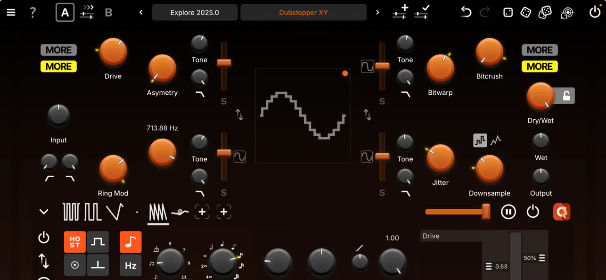Click MORE above the Bitcrush knob
This screenshot has height=280, width=606.
pos(540,49)
